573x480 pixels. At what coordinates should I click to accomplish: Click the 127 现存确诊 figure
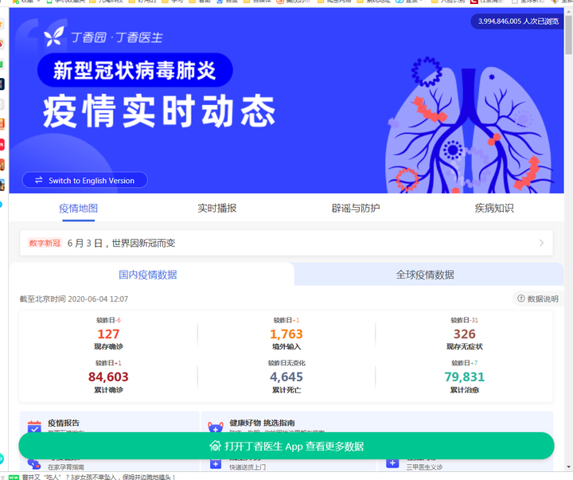[x=108, y=334]
